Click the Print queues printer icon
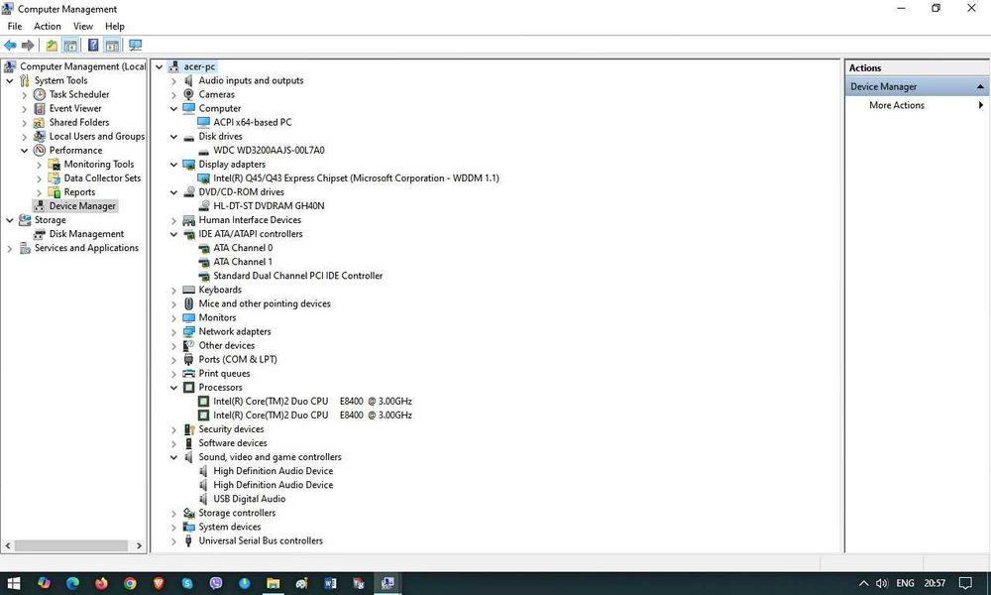 (188, 373)
